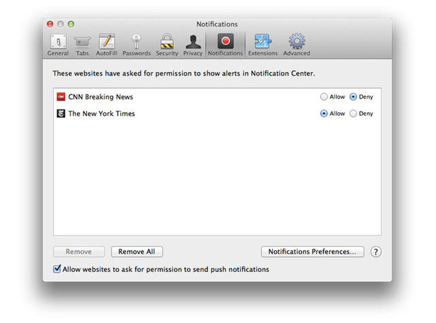Screen dimensions: 436x323
Task: Open the Tabs preferences pane
Action: pyautogui.click(x=82, y=45)
